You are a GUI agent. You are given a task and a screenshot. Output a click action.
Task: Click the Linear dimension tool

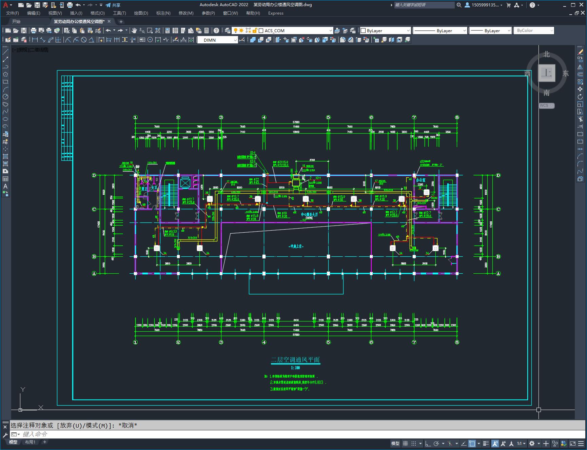(35, 40)
